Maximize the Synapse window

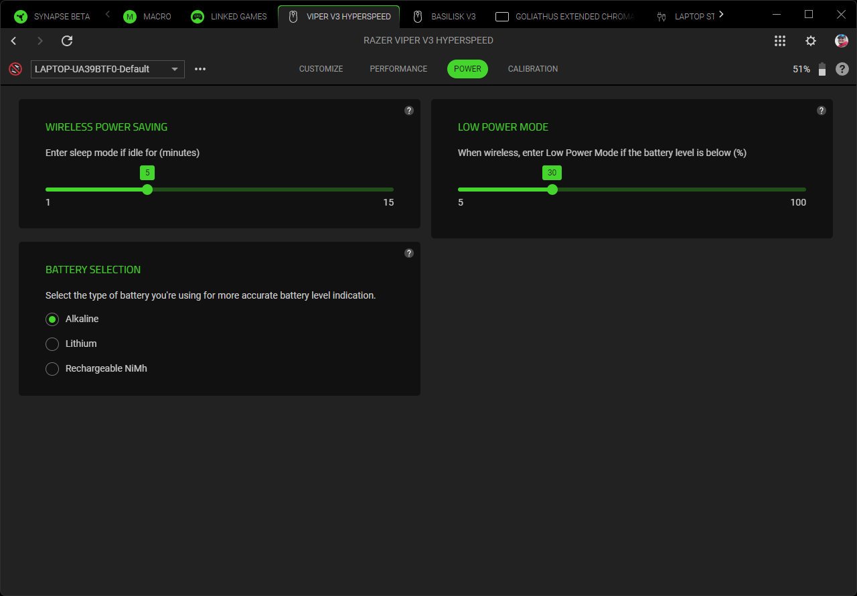point(809,15)
